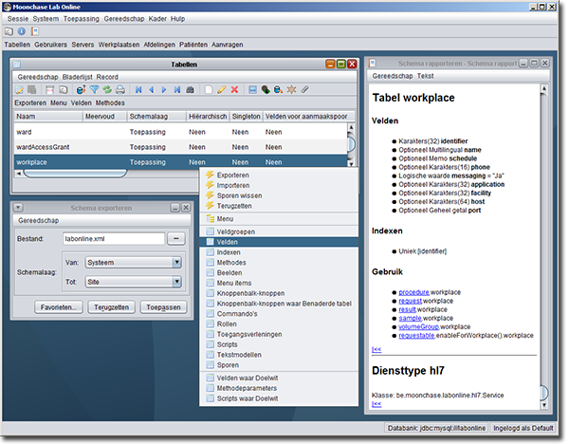Click the Favorieten... button
This screenshot has width=569, height=444.
[x=59, y=307]
